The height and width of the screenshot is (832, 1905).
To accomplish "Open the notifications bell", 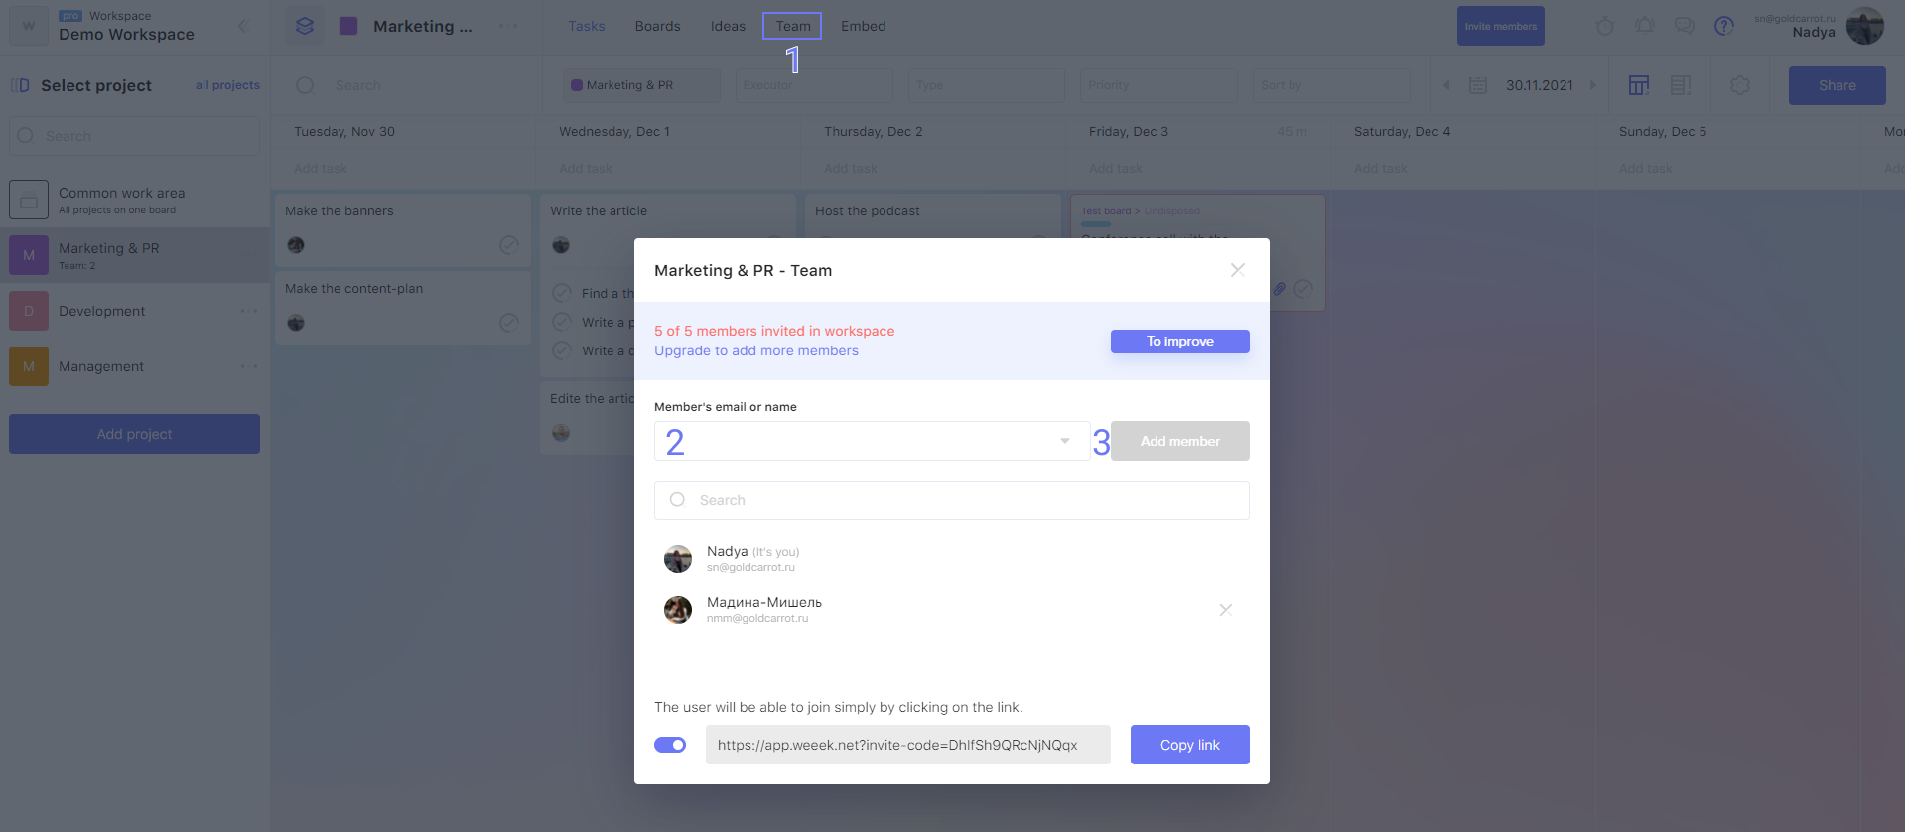I will (1645, 26).
